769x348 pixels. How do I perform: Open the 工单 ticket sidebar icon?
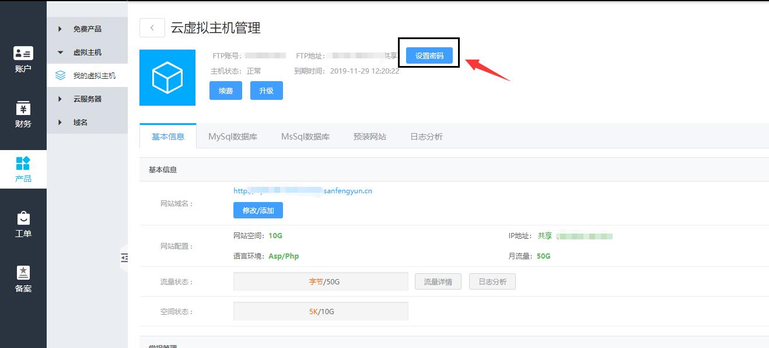tap(23, 224)
